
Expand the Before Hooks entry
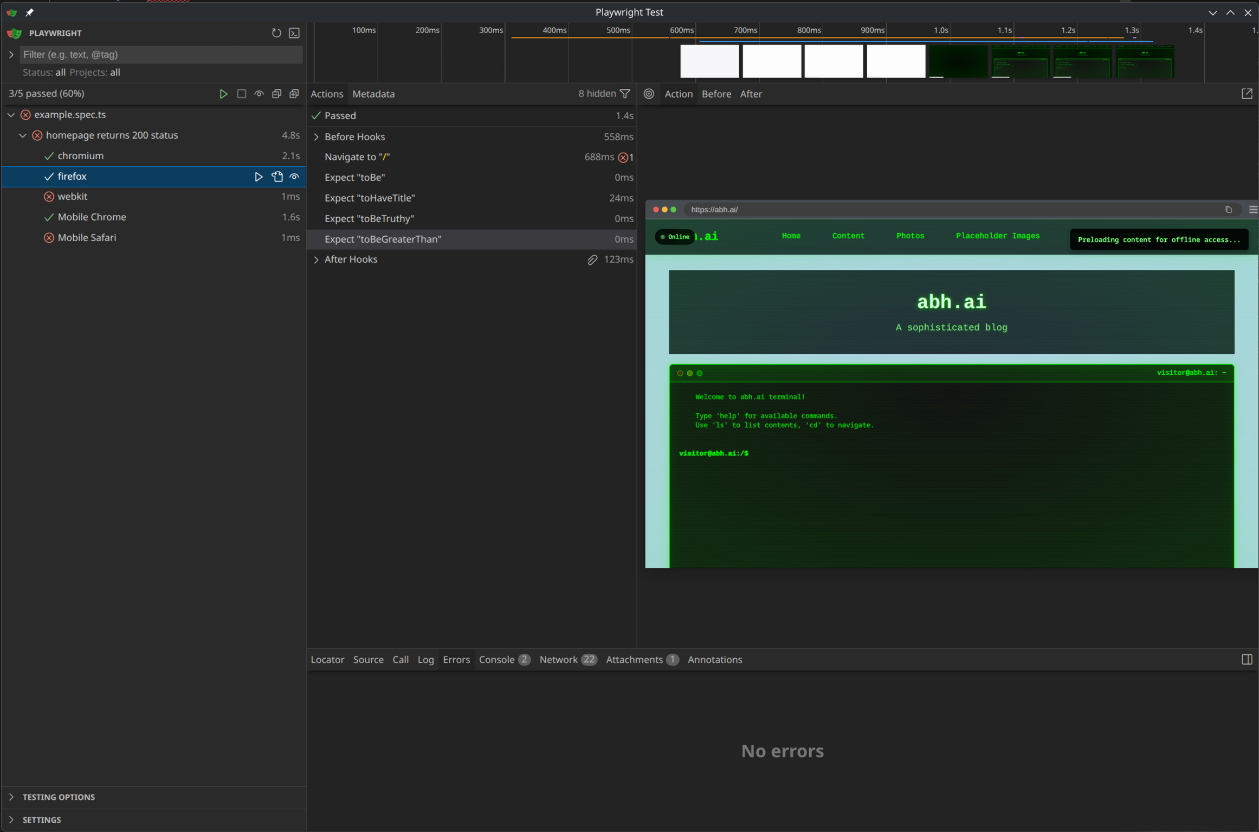coord(317,136)
